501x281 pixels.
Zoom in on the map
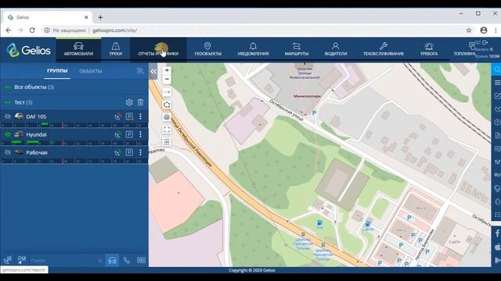coord(167,70)
